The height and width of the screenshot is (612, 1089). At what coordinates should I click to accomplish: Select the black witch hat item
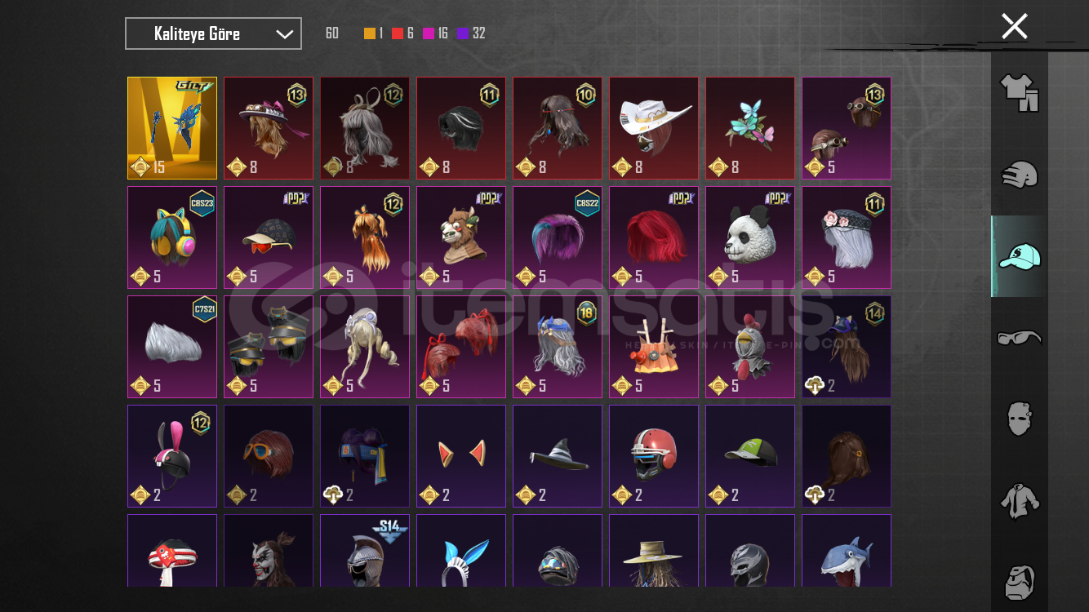point(558,456)
